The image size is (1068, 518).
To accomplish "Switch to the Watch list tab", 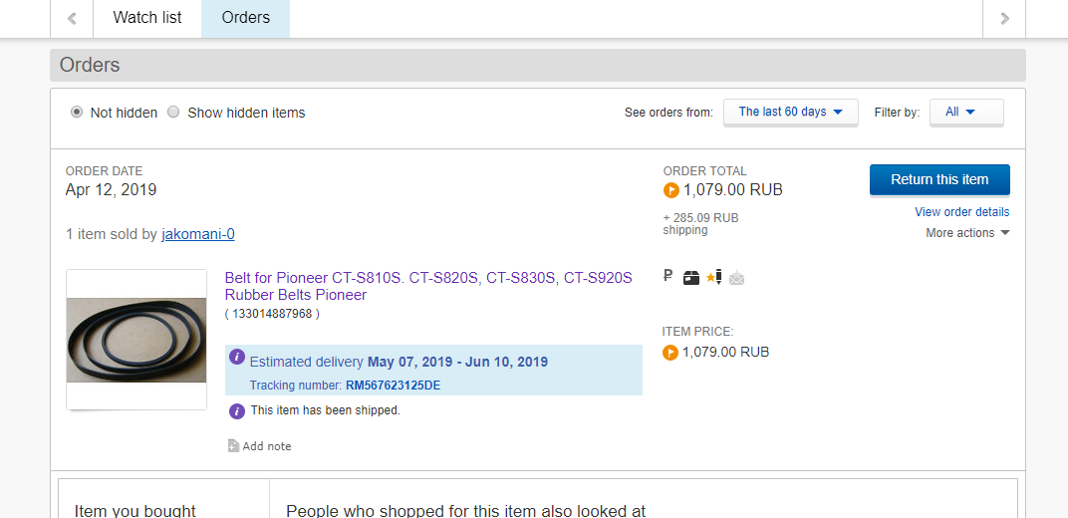I will 147,18.
